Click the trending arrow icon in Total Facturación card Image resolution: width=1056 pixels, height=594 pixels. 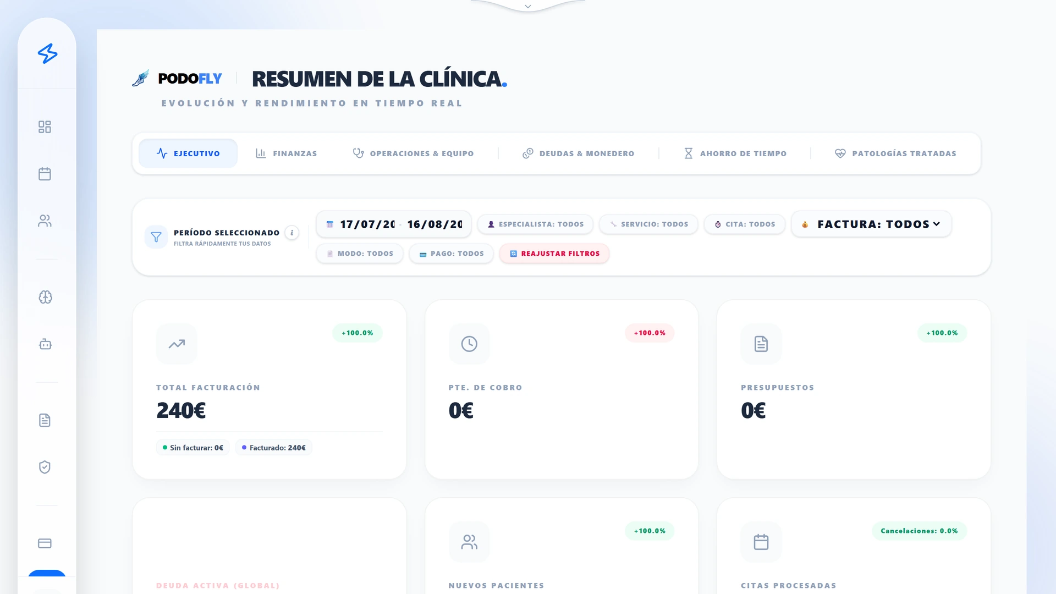177,344
